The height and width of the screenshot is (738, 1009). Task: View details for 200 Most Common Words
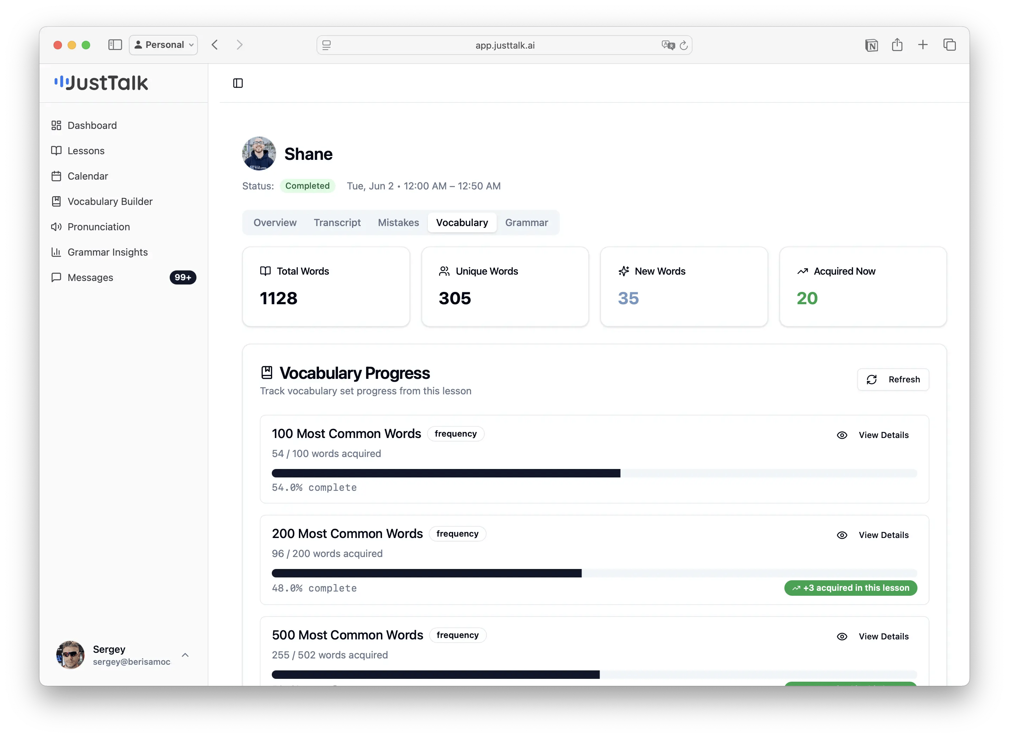(872, 535)
